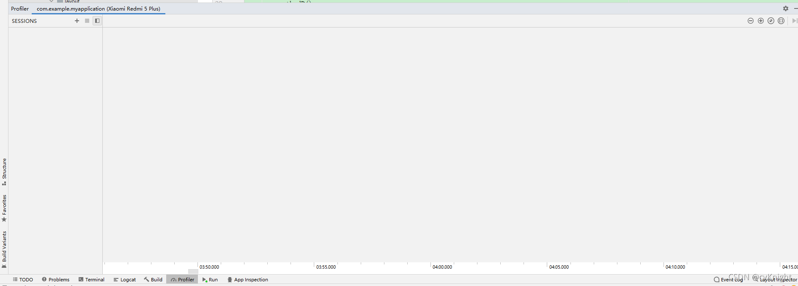Reset profiler zoom to default

coord(771,21)
